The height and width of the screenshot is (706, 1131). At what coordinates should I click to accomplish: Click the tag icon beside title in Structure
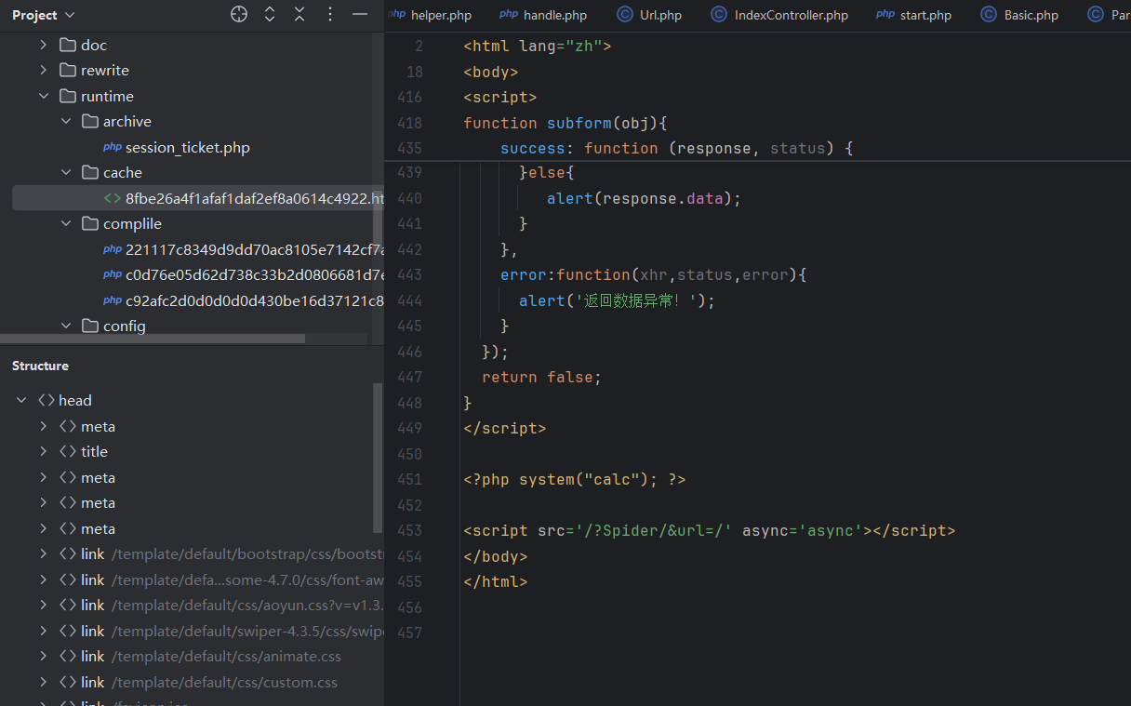click(x=68, y=451)
